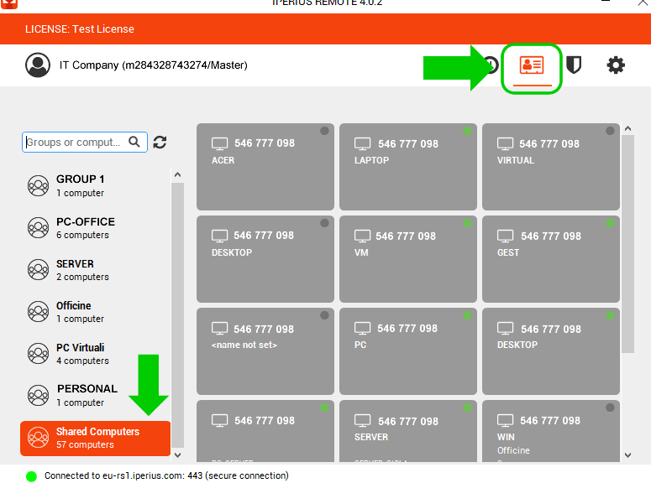
Task: Click the Shared Computers group icon
Action: pos(38,438)
